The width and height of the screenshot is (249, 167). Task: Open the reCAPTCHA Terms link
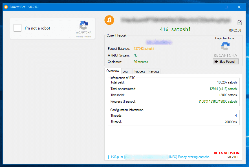point(88,37)
